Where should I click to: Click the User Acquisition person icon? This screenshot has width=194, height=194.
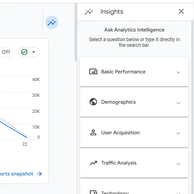(x=93, y=132)
